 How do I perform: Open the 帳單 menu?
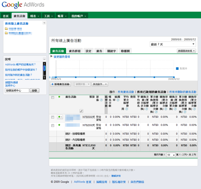click(62, 16)
